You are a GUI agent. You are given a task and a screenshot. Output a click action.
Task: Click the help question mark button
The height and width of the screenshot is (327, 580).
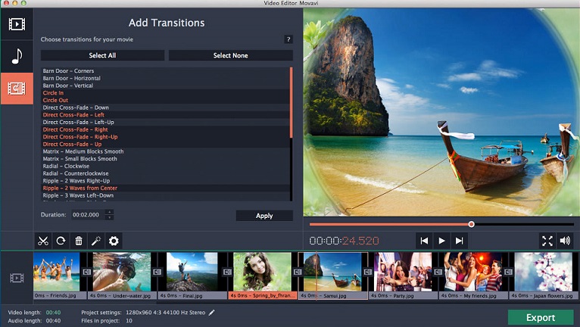[x=288, y=39]
